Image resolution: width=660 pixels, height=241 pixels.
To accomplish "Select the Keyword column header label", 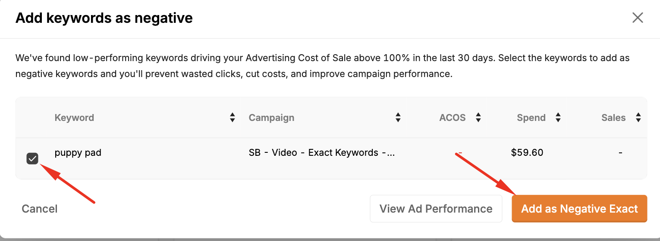I will [74, 117].
